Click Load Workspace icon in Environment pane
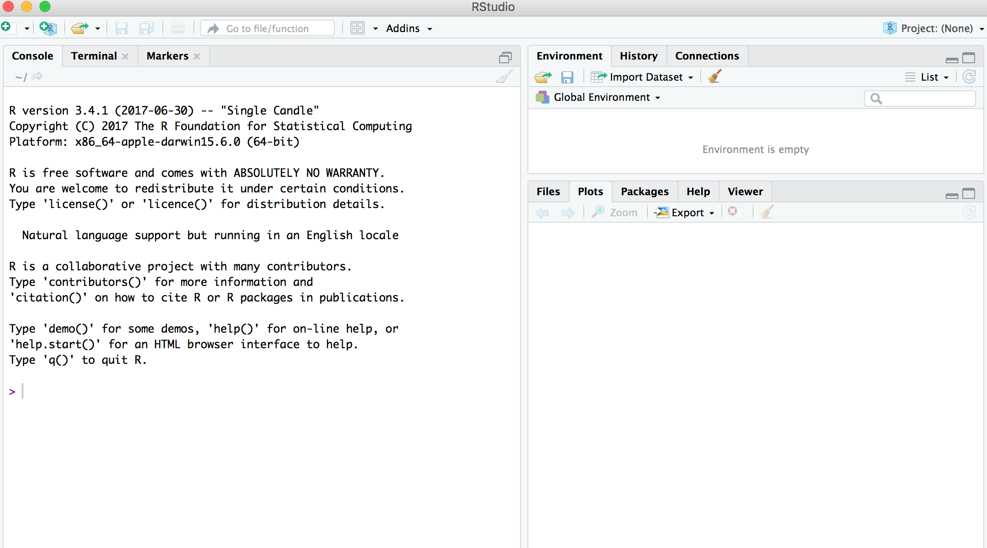Screen dimensions: 987x548 tap(543, 77)
